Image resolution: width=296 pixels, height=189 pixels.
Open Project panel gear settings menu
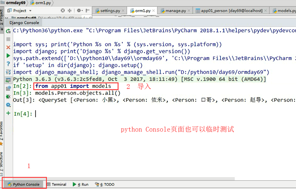click(80, 11)
